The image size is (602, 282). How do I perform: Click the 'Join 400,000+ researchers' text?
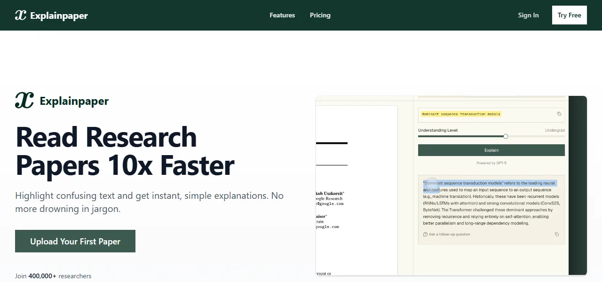point(53,276)
